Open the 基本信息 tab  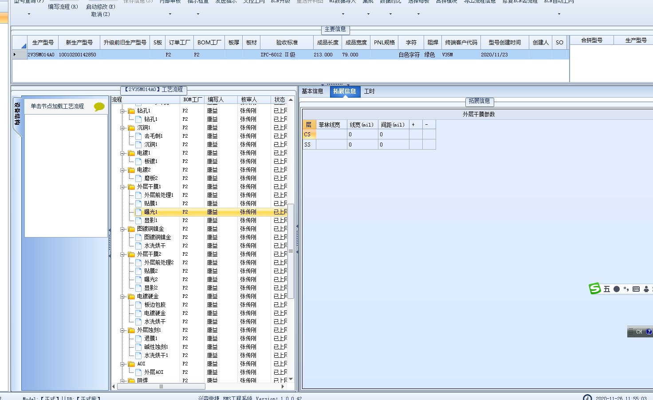click(x=312, y=91)
